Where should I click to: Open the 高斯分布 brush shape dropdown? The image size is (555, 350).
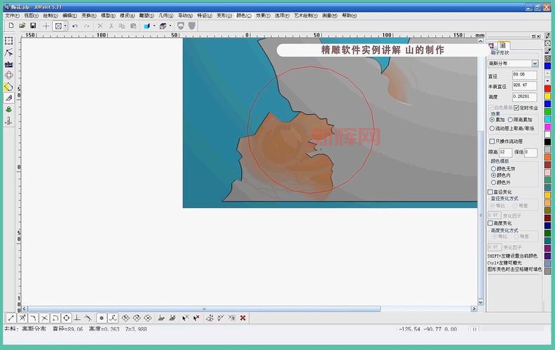click(x=535, y=64)
